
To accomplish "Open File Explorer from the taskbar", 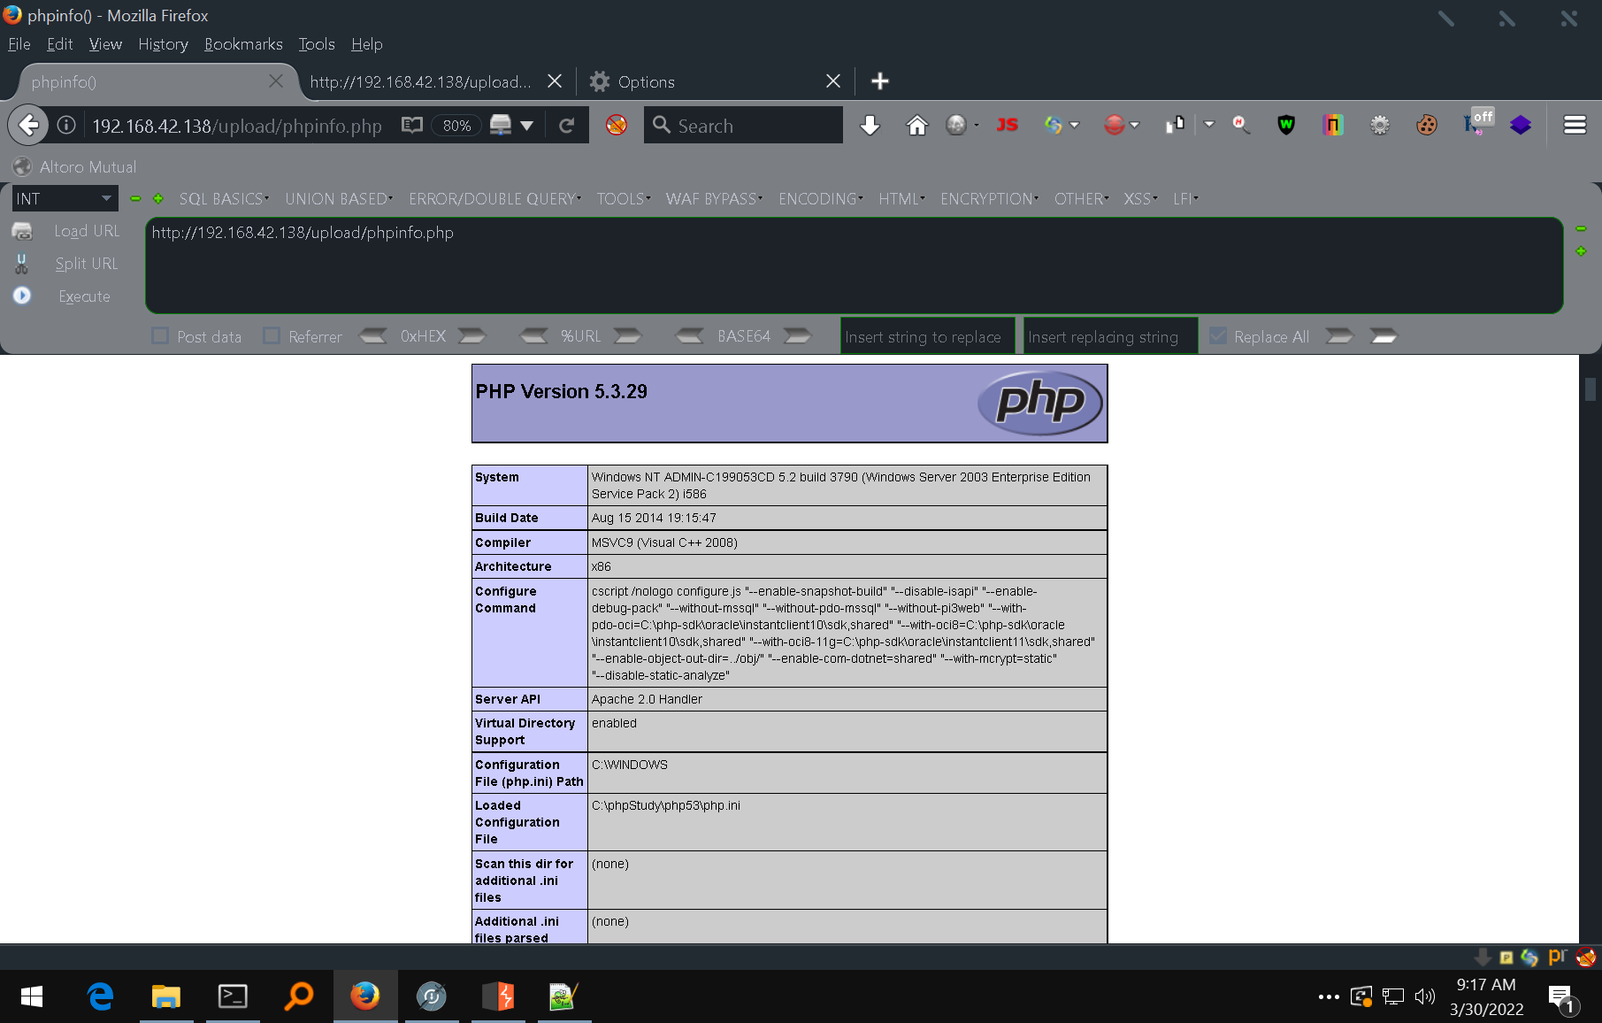I will coord(165,996).
